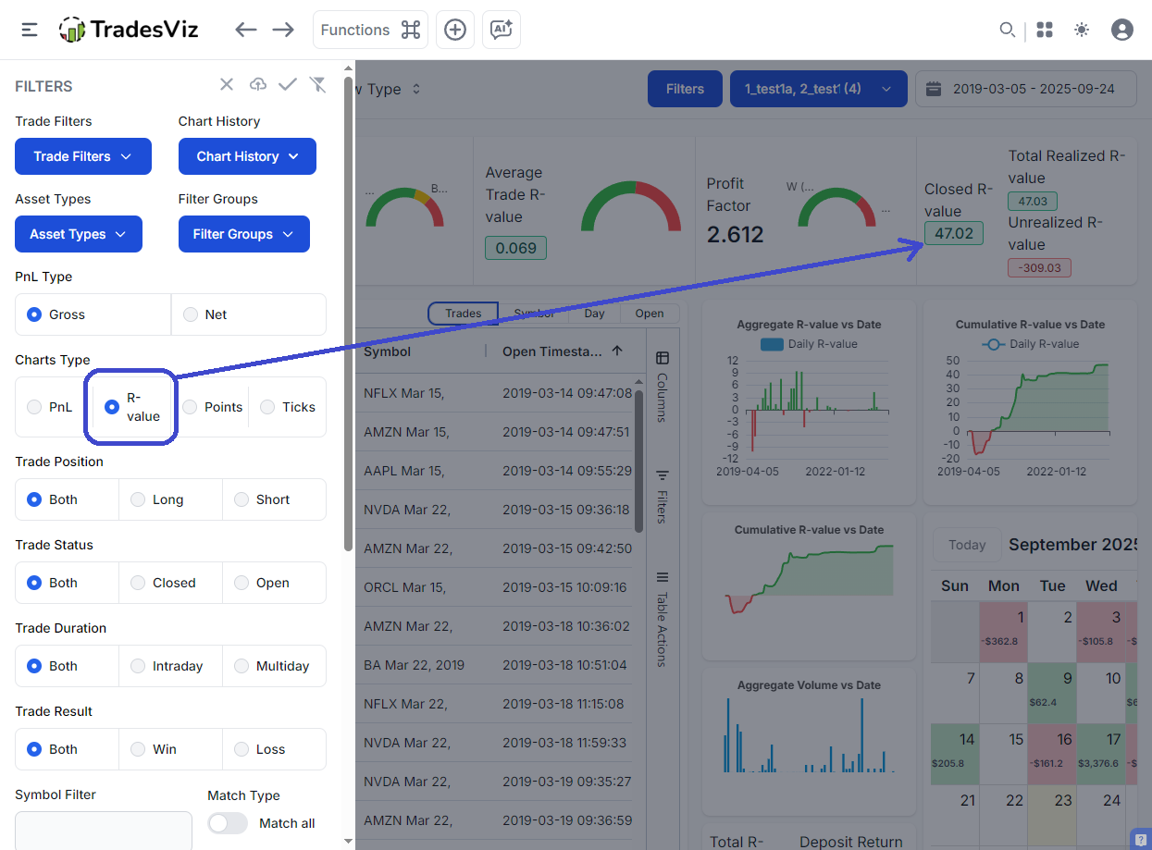Click the cloud upload save filters icon

tap(258, 85)
